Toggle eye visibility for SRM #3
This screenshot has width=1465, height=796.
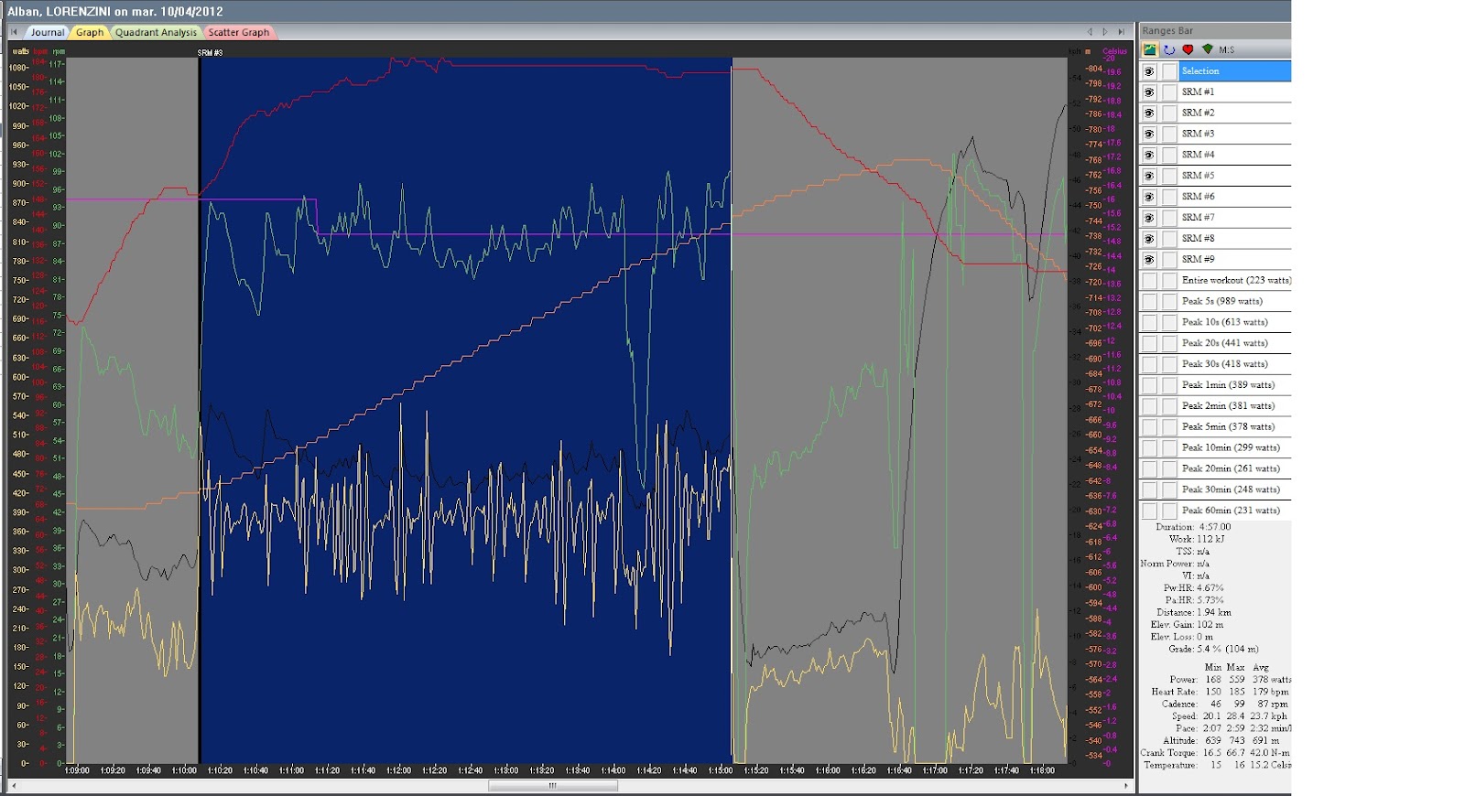1149,134
